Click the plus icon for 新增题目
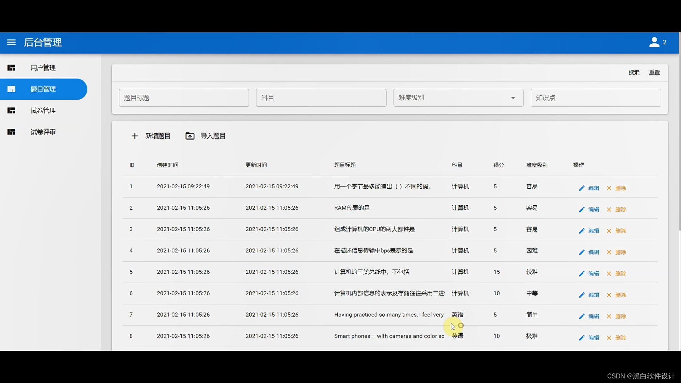 [134, 136]
